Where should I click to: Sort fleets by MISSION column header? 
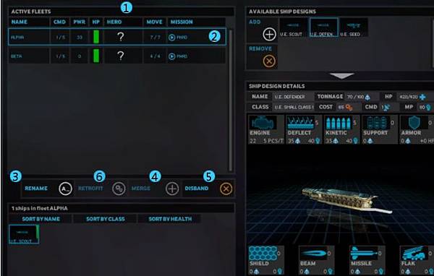tap(182, 22)
